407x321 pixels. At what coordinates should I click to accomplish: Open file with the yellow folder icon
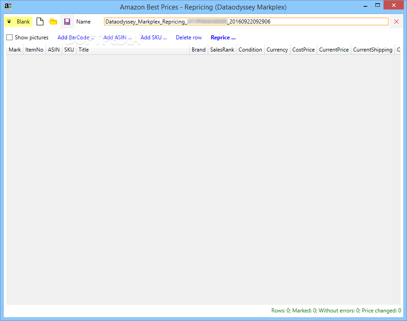click(53, 22)
